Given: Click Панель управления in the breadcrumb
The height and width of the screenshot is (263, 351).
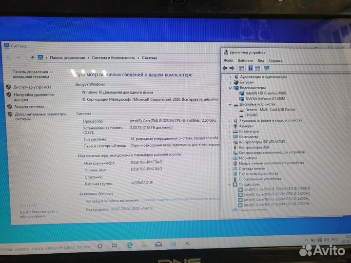Looking at the screenshot, I should pyautogui.click(x=67, y=58).
